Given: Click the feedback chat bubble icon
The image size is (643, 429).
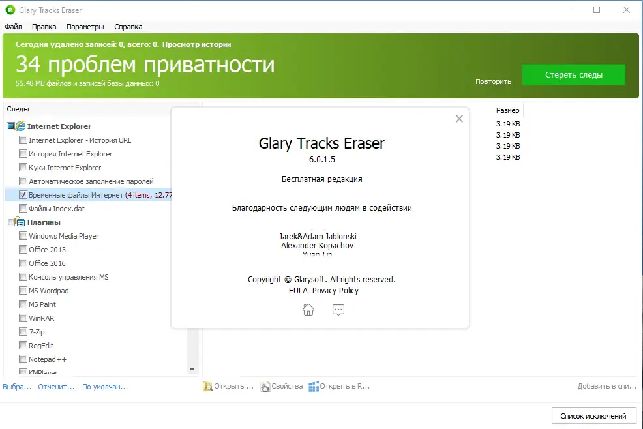Looking at the screenshot, I should (x=338, y=310).
